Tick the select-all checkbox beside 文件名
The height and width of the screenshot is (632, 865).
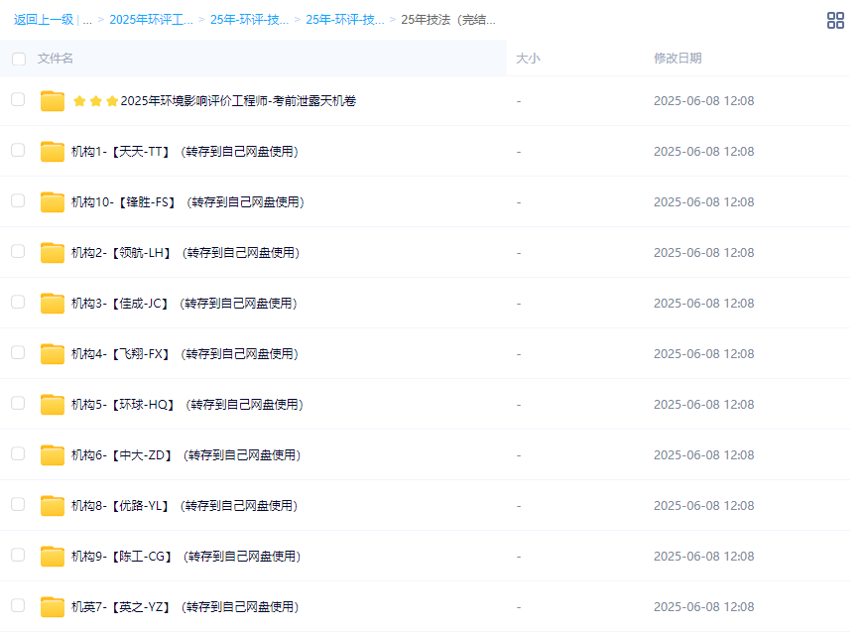(x=19, y=59)
